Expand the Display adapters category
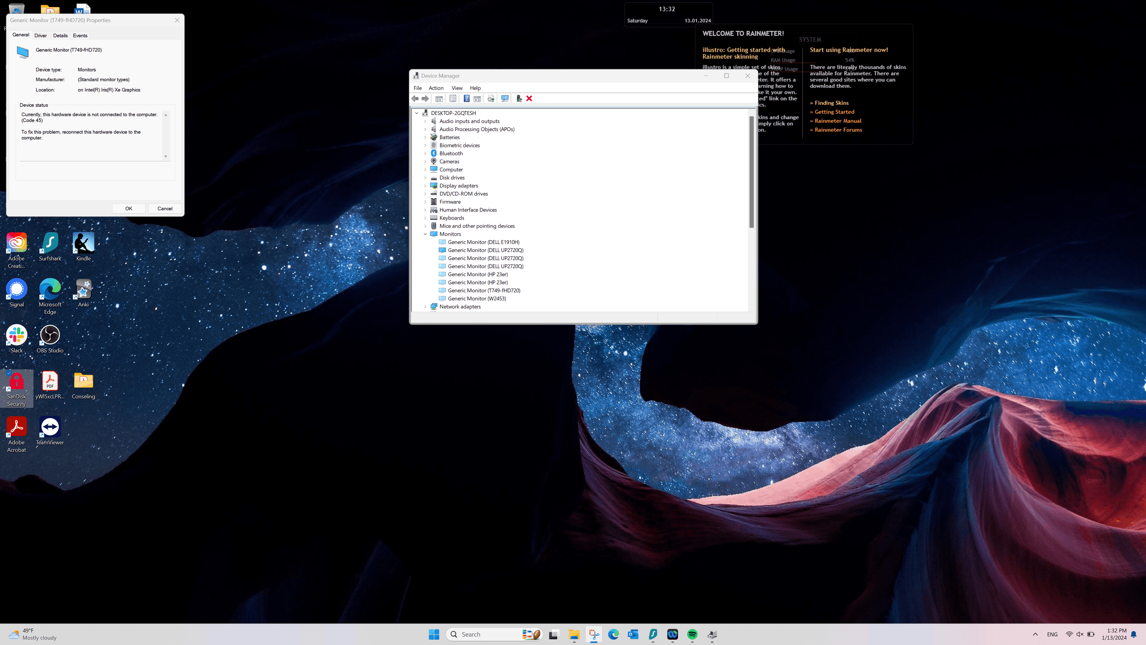Viewport: 1146px width, 645px height. [x=425, y=186]
